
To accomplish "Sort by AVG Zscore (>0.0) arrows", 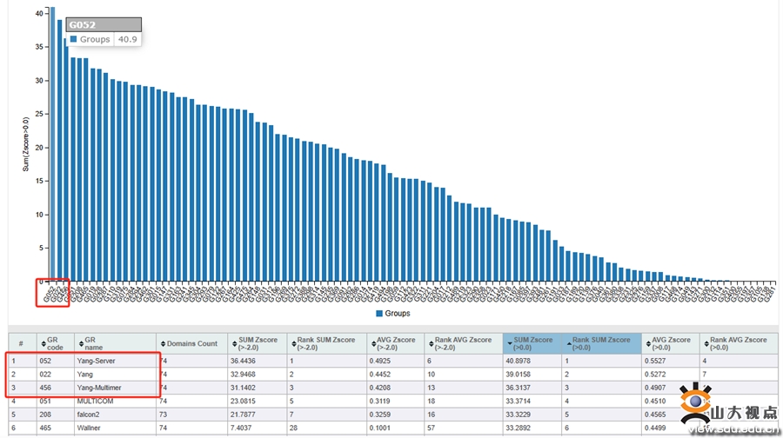I will click(648, 344).
